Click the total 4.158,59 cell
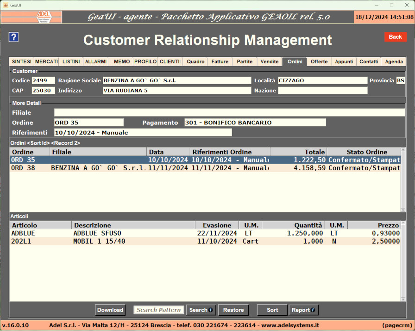Viewport: 415px width, 331px height. tap(309, 168)
